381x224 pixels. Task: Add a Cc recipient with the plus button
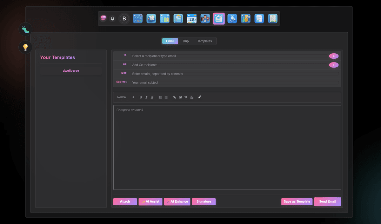click(334, 65)
